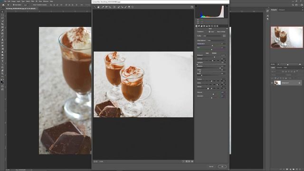Click the Exposure slider handle

tap(214, 57)
